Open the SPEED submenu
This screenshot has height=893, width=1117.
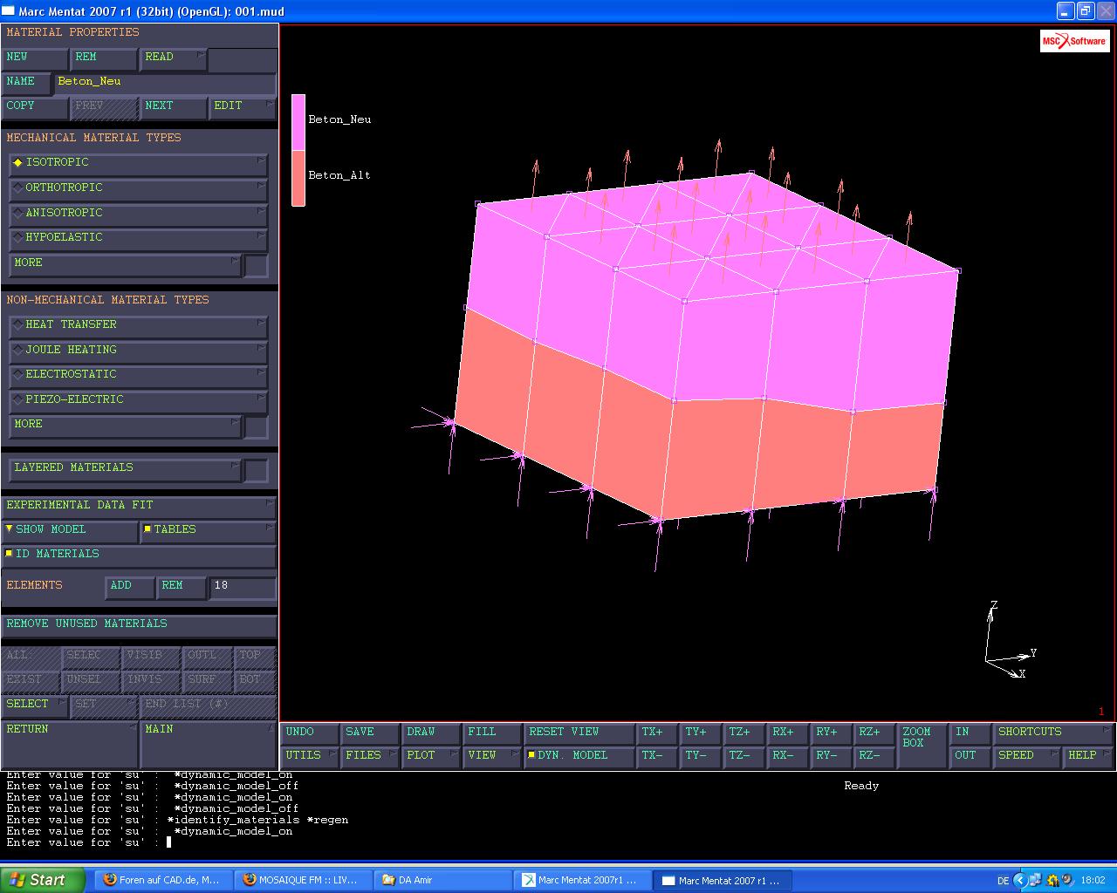(x=1028, y=756)
